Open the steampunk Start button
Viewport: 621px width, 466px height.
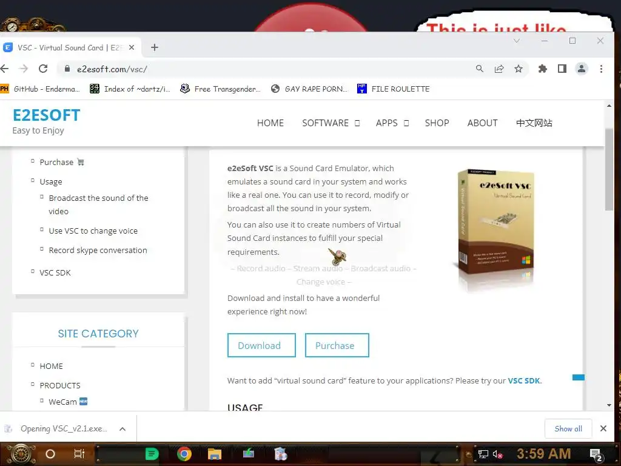click(21, 454)
